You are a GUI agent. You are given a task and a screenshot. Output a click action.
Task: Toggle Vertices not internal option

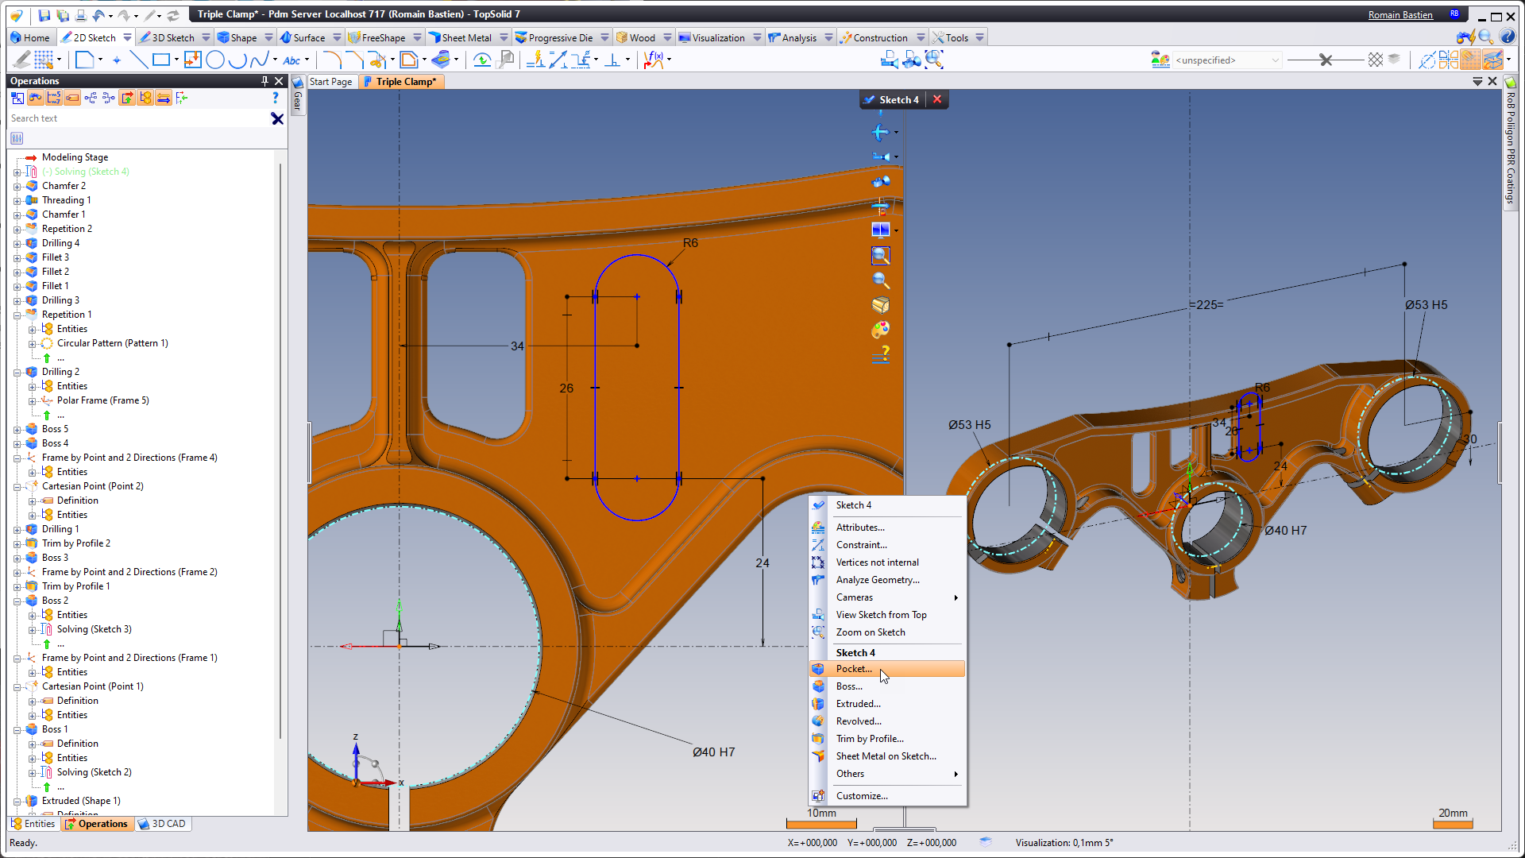pos(877,562)
